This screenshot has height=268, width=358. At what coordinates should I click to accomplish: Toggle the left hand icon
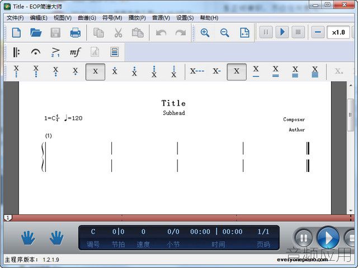coord(28,238)
